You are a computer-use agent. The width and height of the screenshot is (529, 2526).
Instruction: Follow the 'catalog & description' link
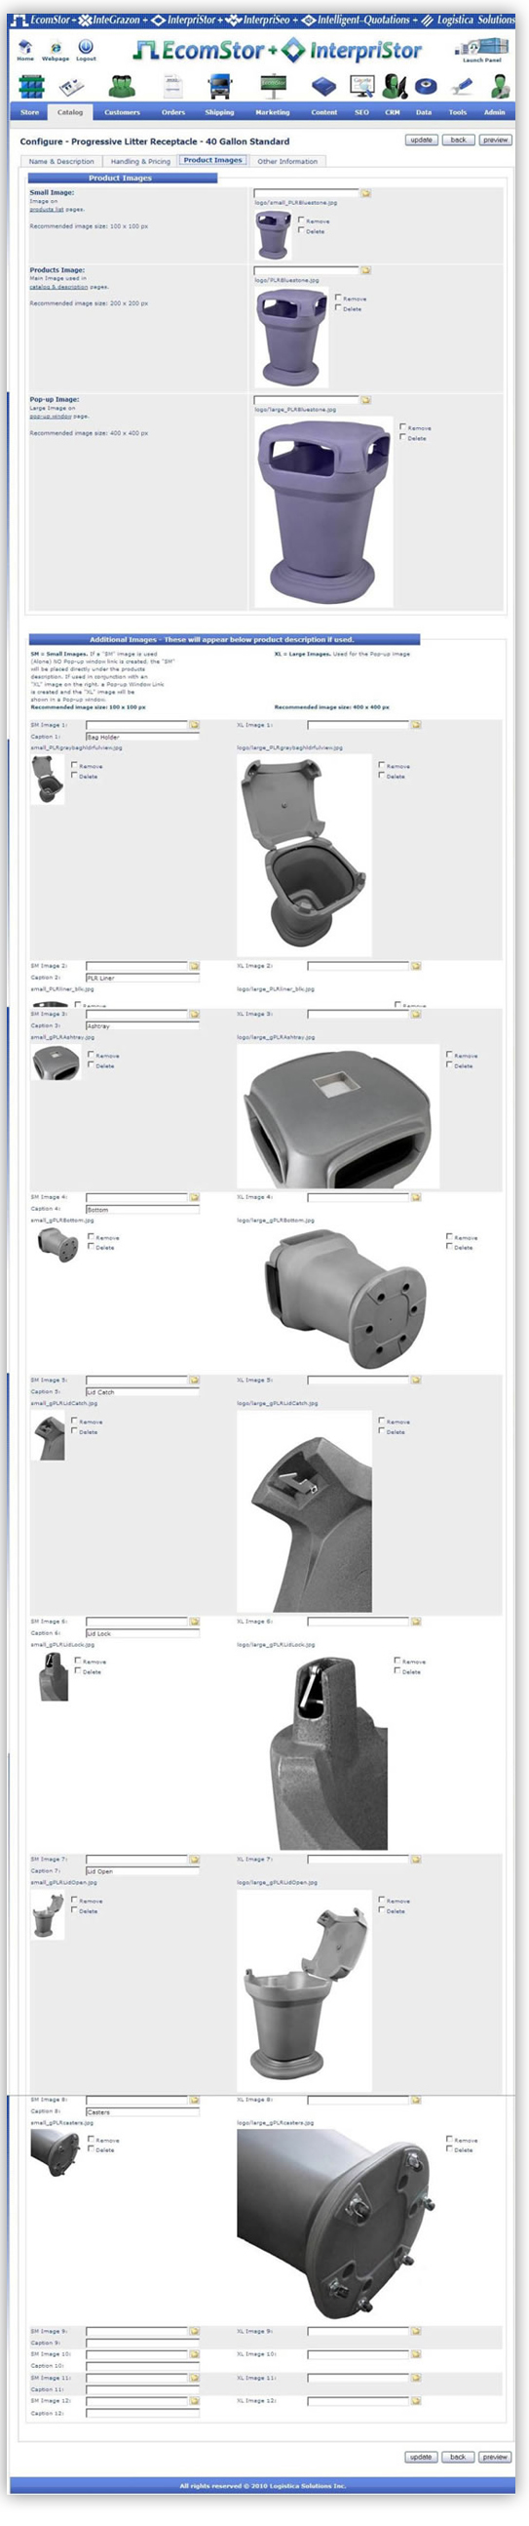point(57,287)
